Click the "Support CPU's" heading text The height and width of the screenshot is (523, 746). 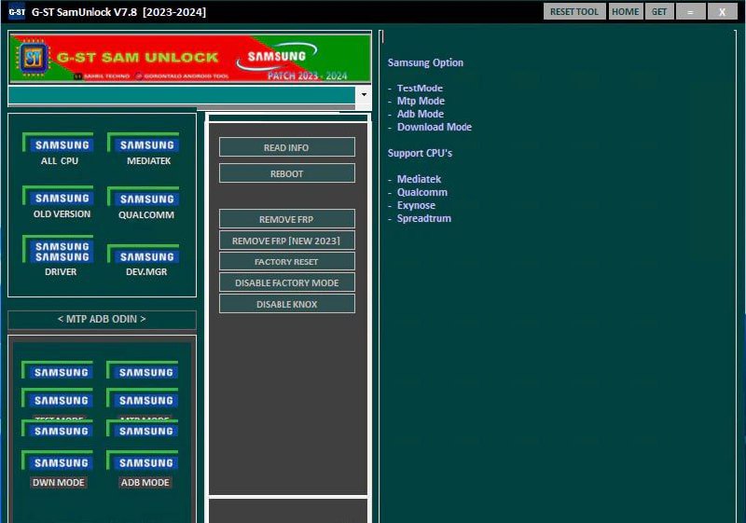(420, 153)
